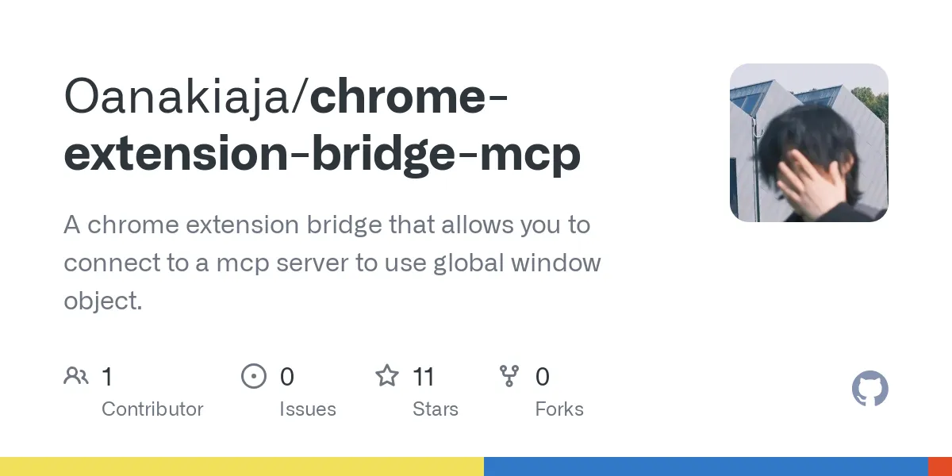Click the Contributor people icon
952x476 pixels.
tap(76, 376)
